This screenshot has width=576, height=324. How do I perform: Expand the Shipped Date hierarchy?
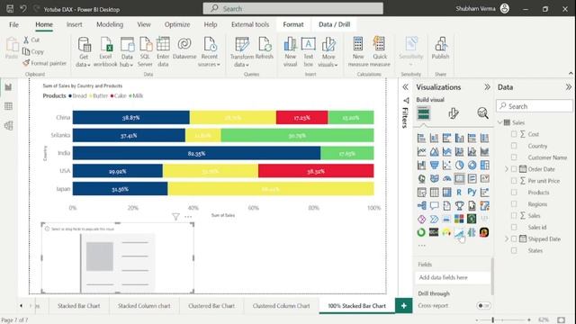click(507, 238)
